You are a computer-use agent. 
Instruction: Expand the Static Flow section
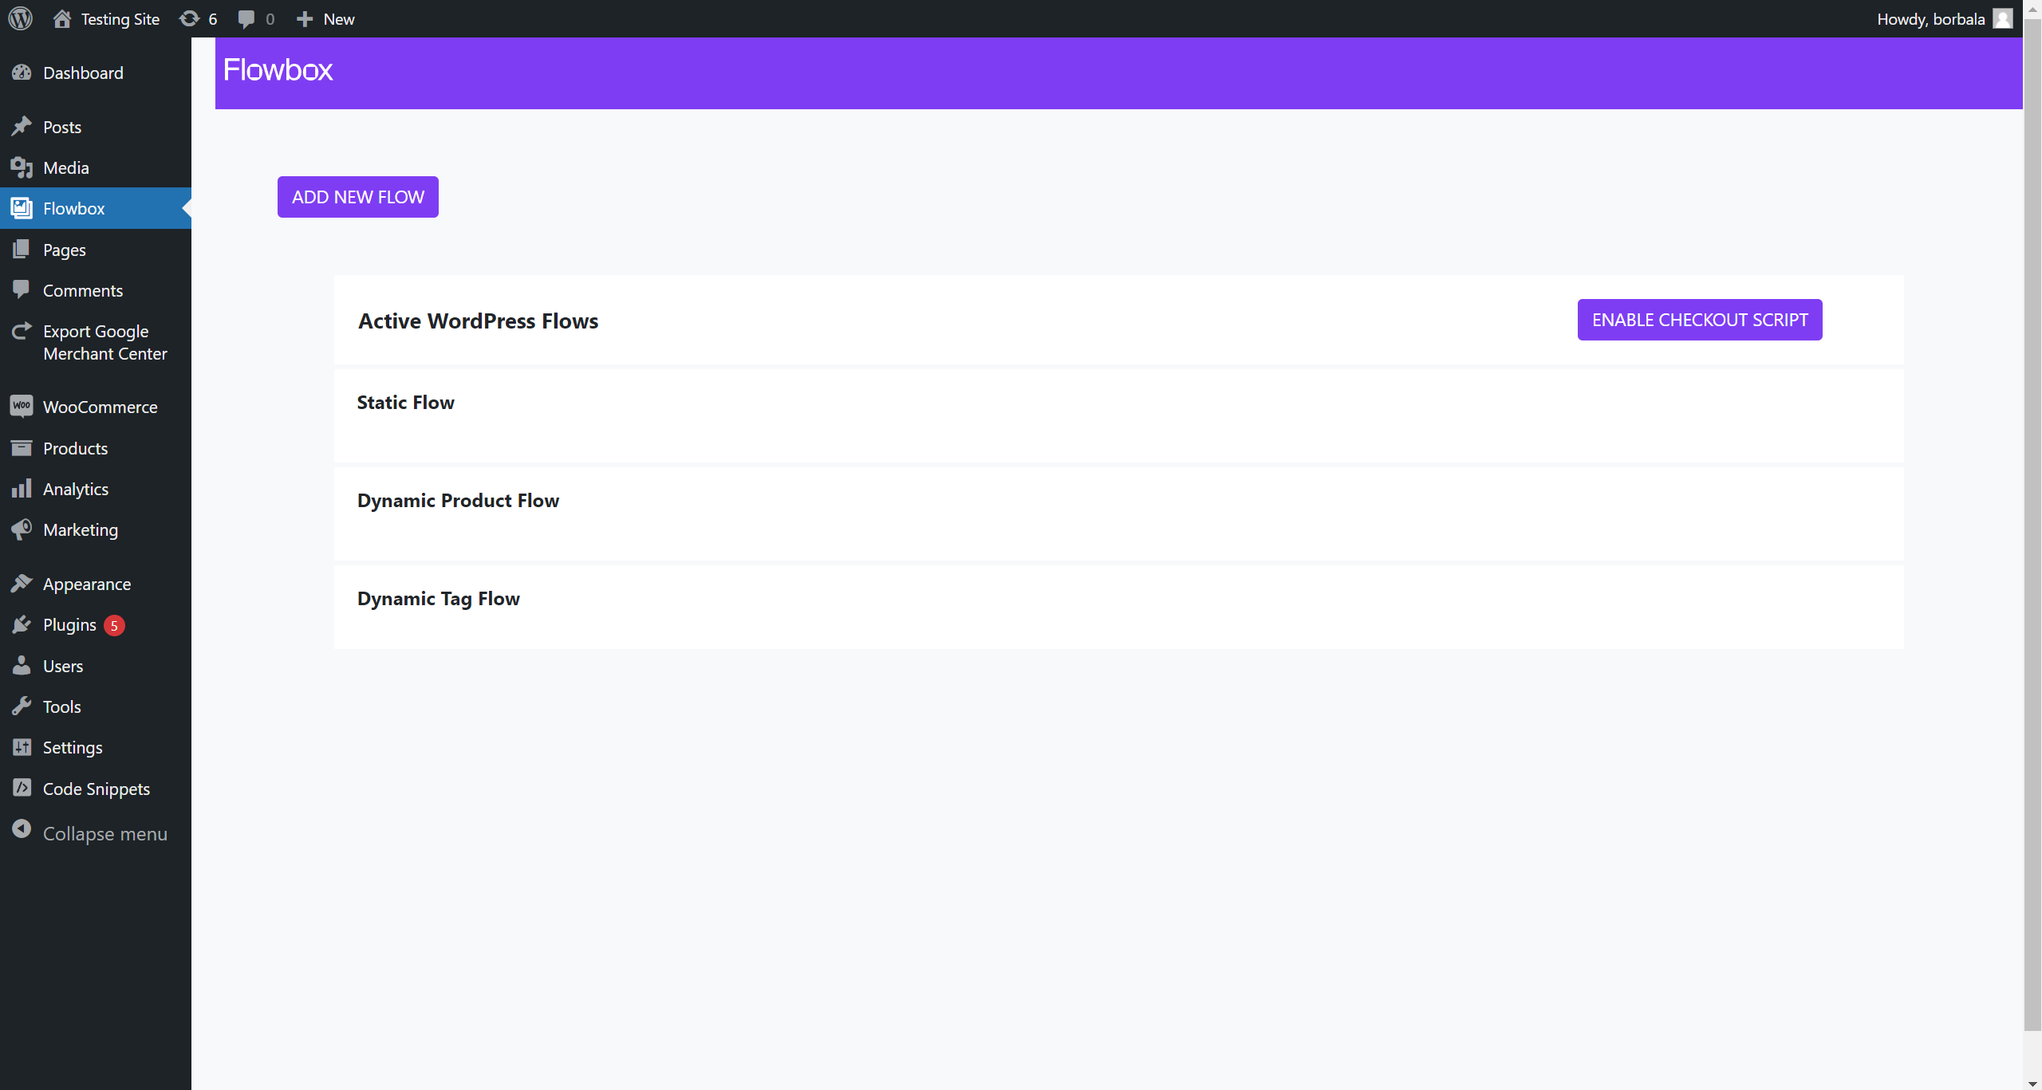point(406,403)
